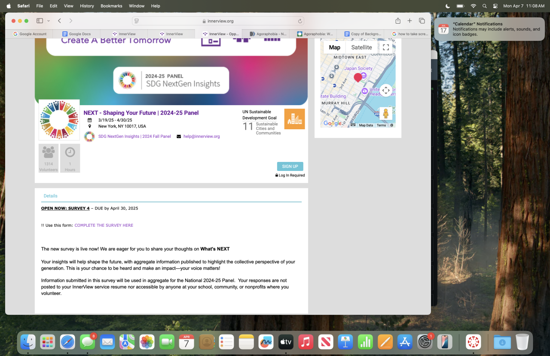
Task: Open Messages from the dock
Action: tap(87, 342)
